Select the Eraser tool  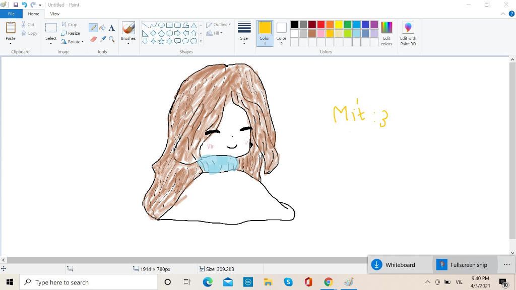[93, 39]
